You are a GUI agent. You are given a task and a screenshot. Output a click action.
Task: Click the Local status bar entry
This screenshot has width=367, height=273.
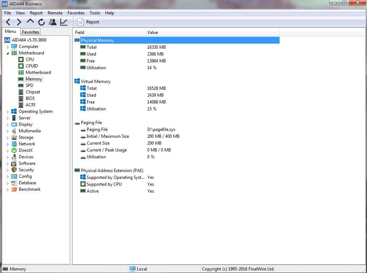point(138,269)
